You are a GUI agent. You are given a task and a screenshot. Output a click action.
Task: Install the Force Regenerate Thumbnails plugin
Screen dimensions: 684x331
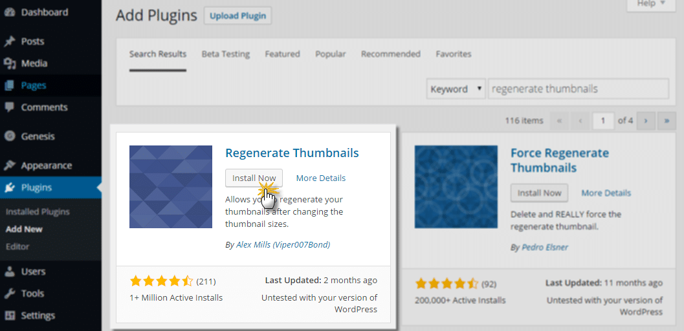click(539, 193)
